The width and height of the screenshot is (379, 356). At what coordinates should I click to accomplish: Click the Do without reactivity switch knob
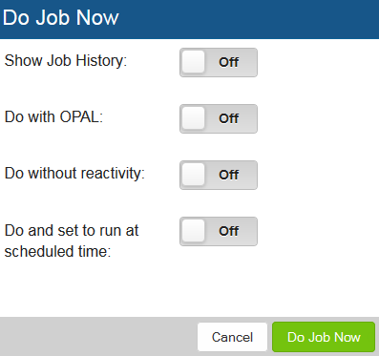click(x=193, y=175)
